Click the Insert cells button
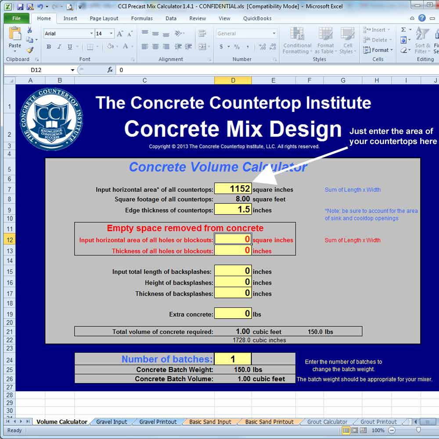The image size is (439, 439). point(376,30)
